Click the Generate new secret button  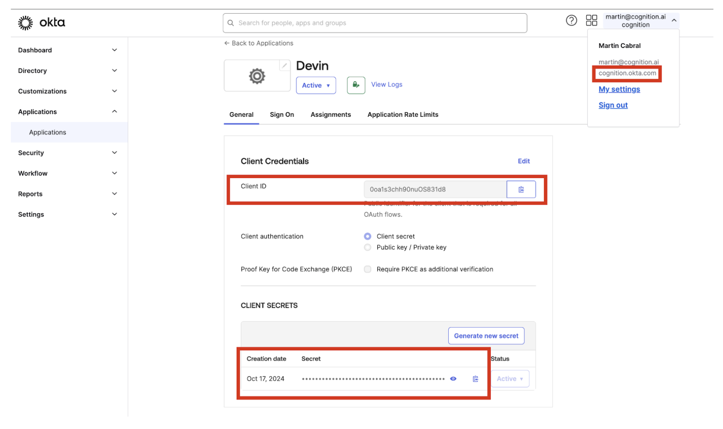(x=486, y=336)
